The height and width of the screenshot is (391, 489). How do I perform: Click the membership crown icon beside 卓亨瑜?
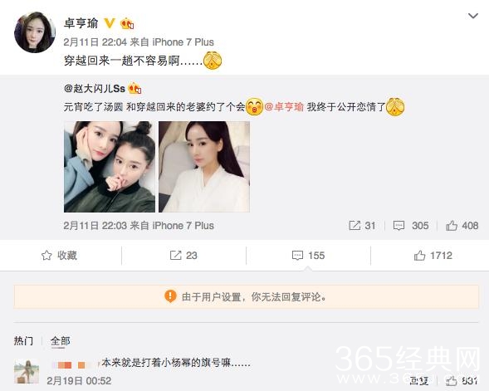127,24
